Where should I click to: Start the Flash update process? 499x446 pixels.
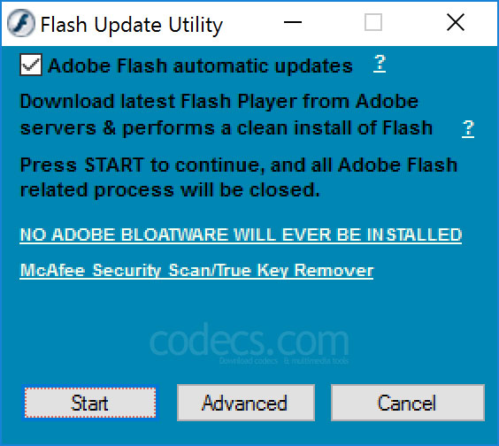[90, 403]
